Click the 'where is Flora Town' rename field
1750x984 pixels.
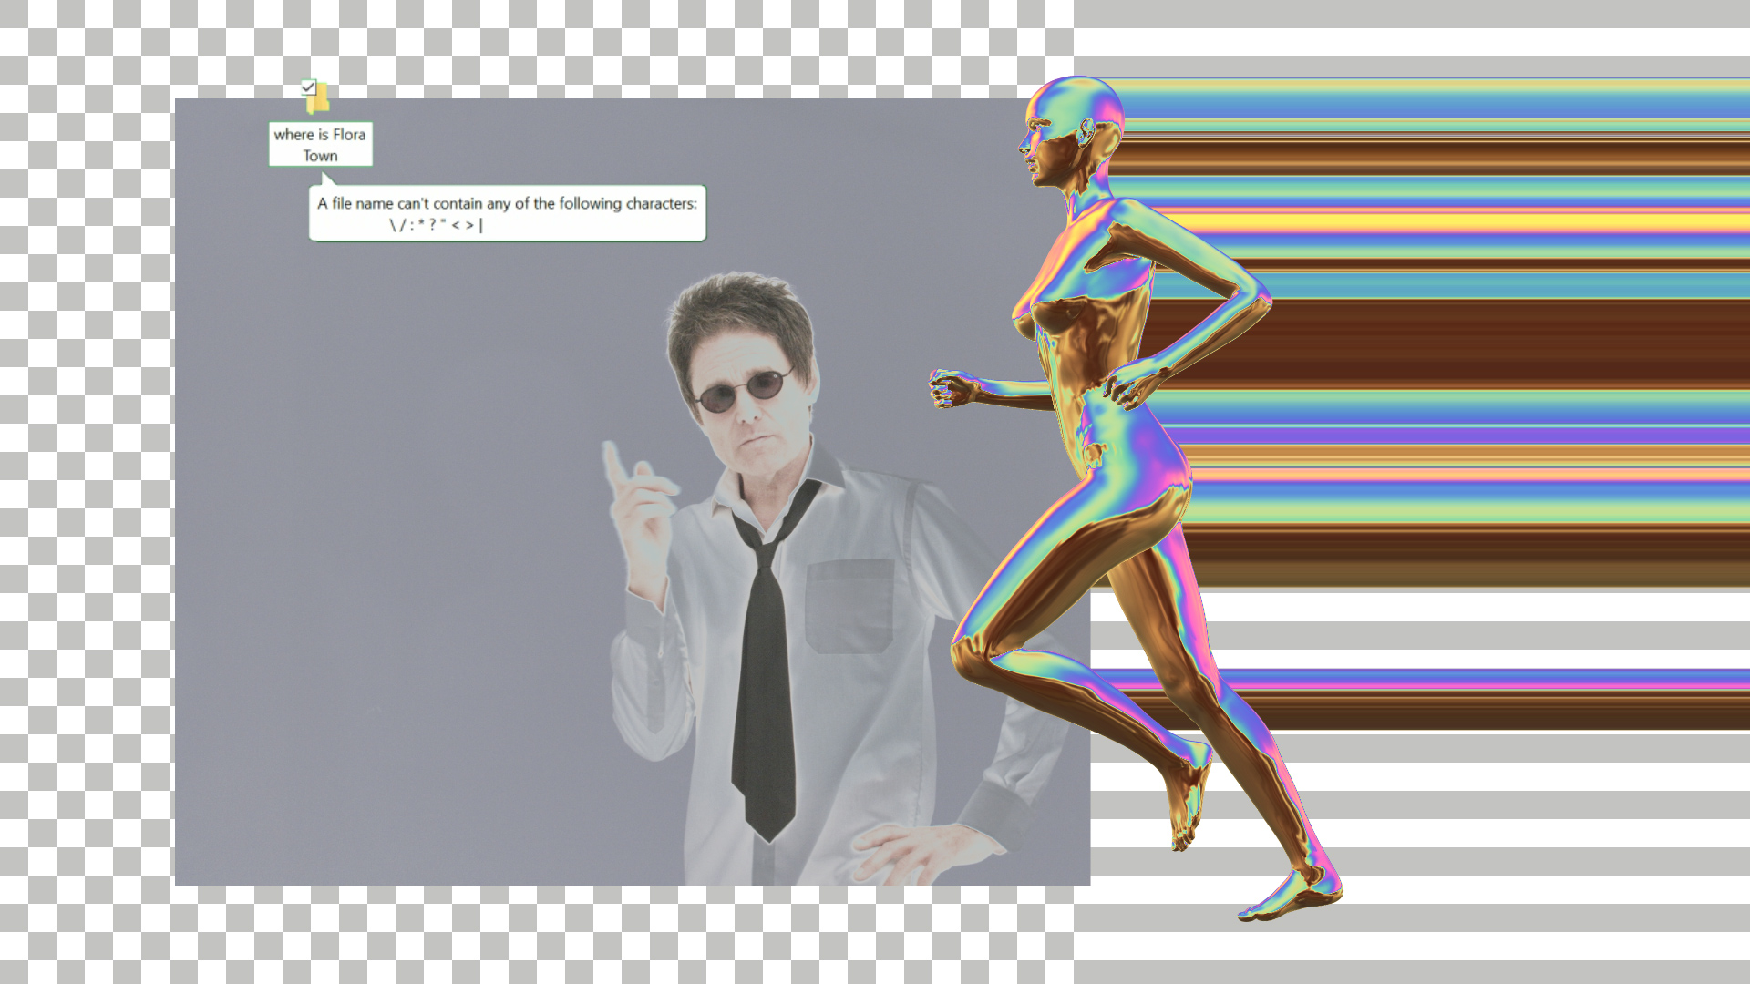[320, 145]
